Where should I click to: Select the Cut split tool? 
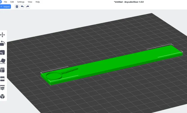(2, 79)
